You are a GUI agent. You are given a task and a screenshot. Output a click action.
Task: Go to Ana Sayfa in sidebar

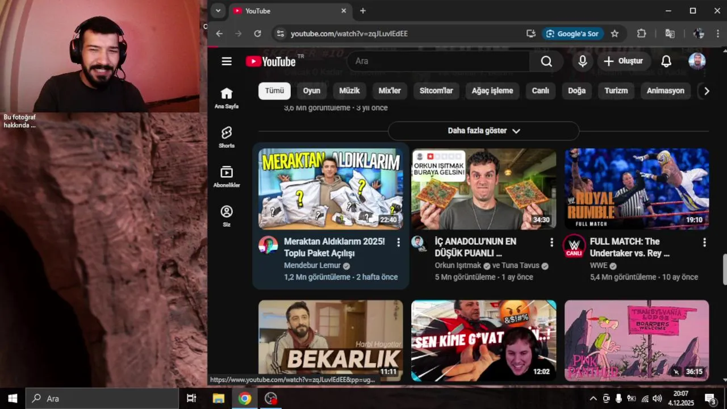[227, 98]
